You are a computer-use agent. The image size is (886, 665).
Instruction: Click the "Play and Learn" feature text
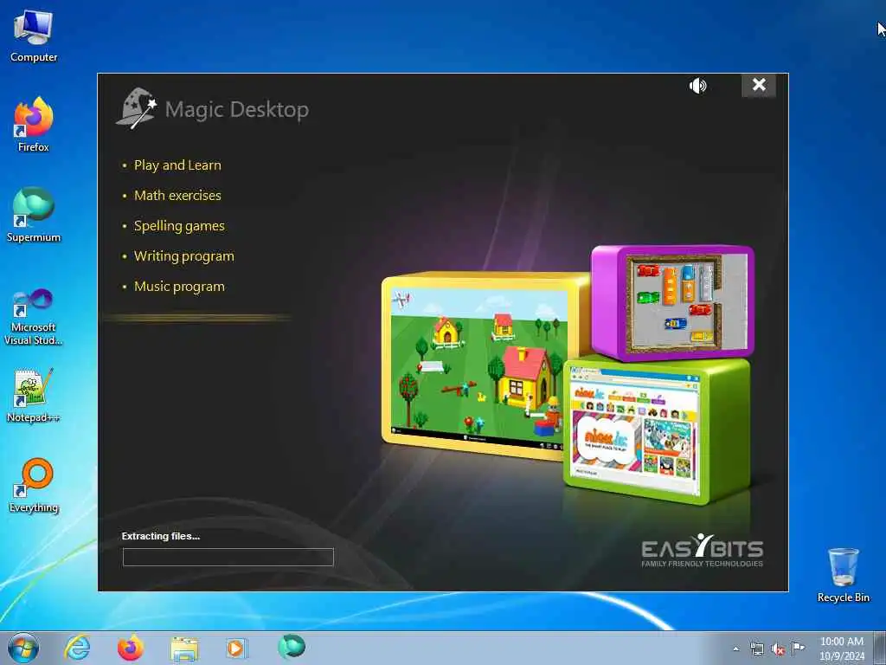tap(177, 165)
